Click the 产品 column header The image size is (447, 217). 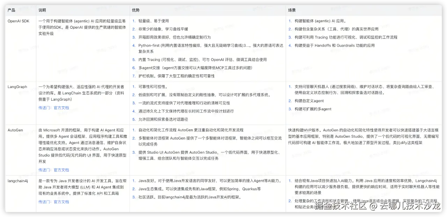[12, 10]
